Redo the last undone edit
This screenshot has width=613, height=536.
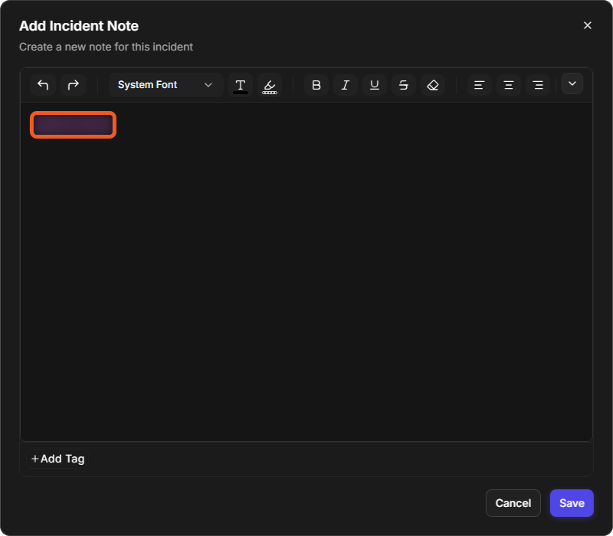point(73,85)
